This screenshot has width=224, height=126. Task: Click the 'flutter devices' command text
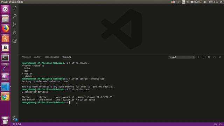coord(79,89)
